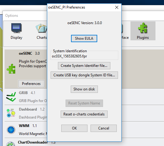
Task: Click the Reset System Name button
Action: (84, 103)
